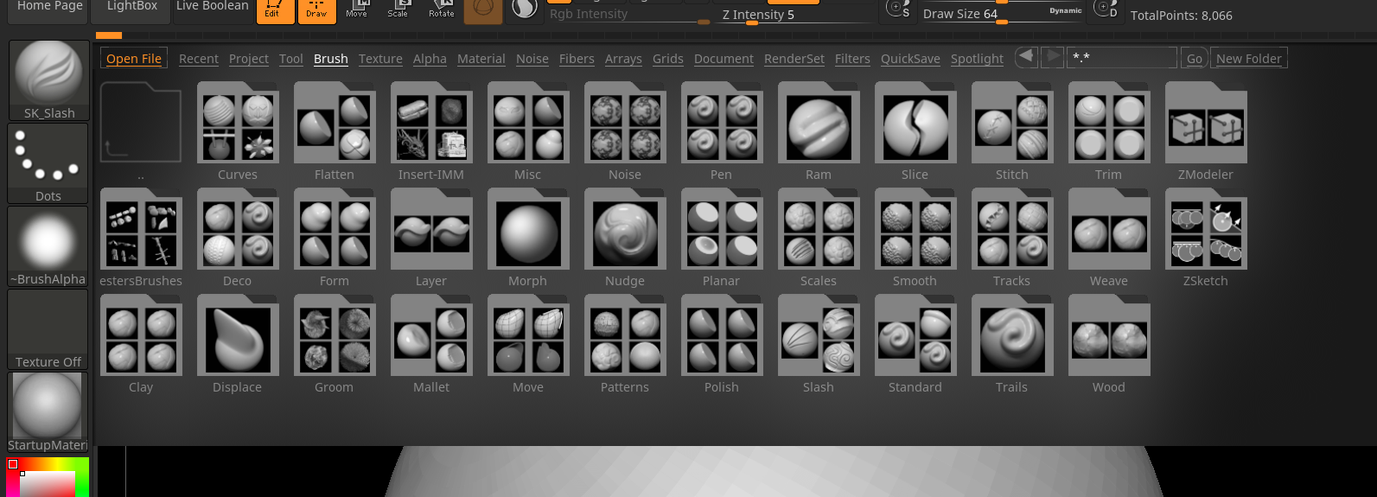
Task: Activate the Move transform mode
Action: 356,10
